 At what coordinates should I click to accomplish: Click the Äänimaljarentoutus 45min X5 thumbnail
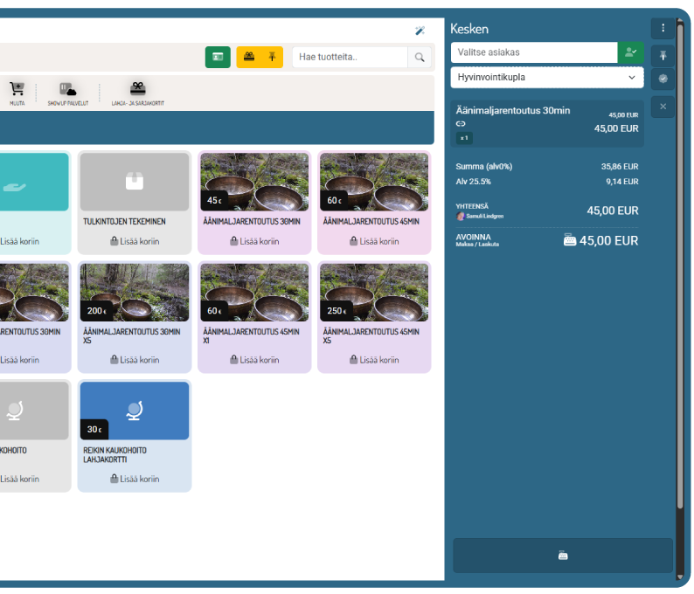click(374, 293)
